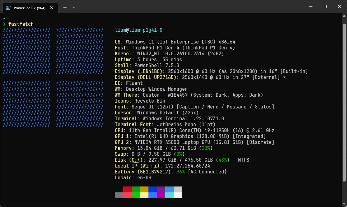This screenshot has height=207, width=347.
Task: Click the bright green swatch in bottom row
Action: [x=136, y=195]
